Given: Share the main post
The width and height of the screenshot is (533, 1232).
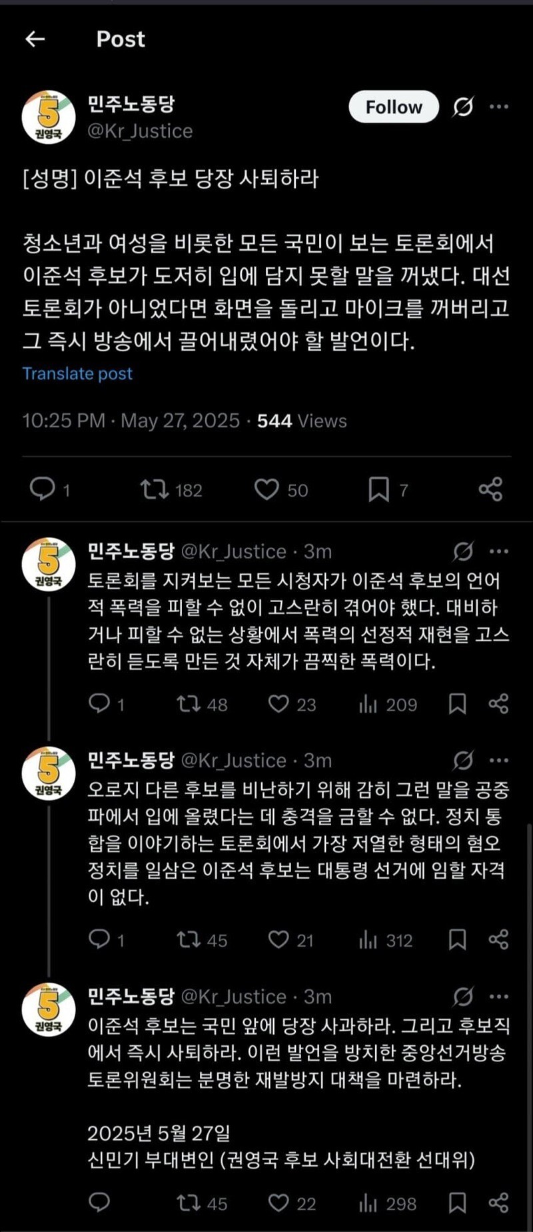Looking at the screenshot, I should tap(490, 489).
